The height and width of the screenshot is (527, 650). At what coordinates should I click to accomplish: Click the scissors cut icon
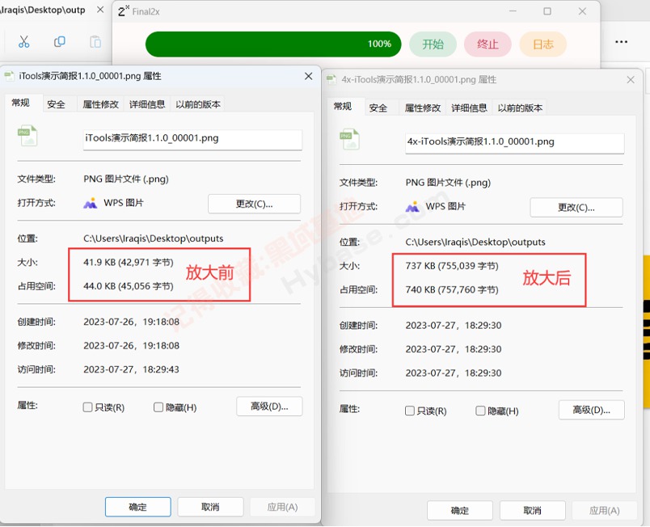[x=24, y=42]
